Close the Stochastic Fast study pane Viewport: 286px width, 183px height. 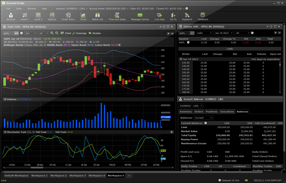click(x=171, y=132)
